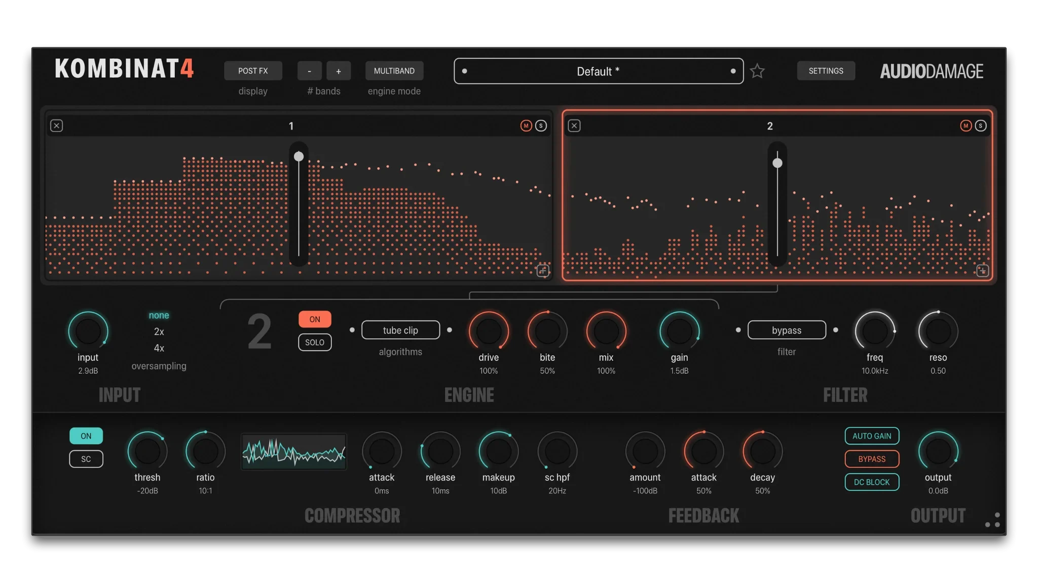The image size is (1038, 583).
Task: Solo band 2 via its S icon
Action: point(980,126)
